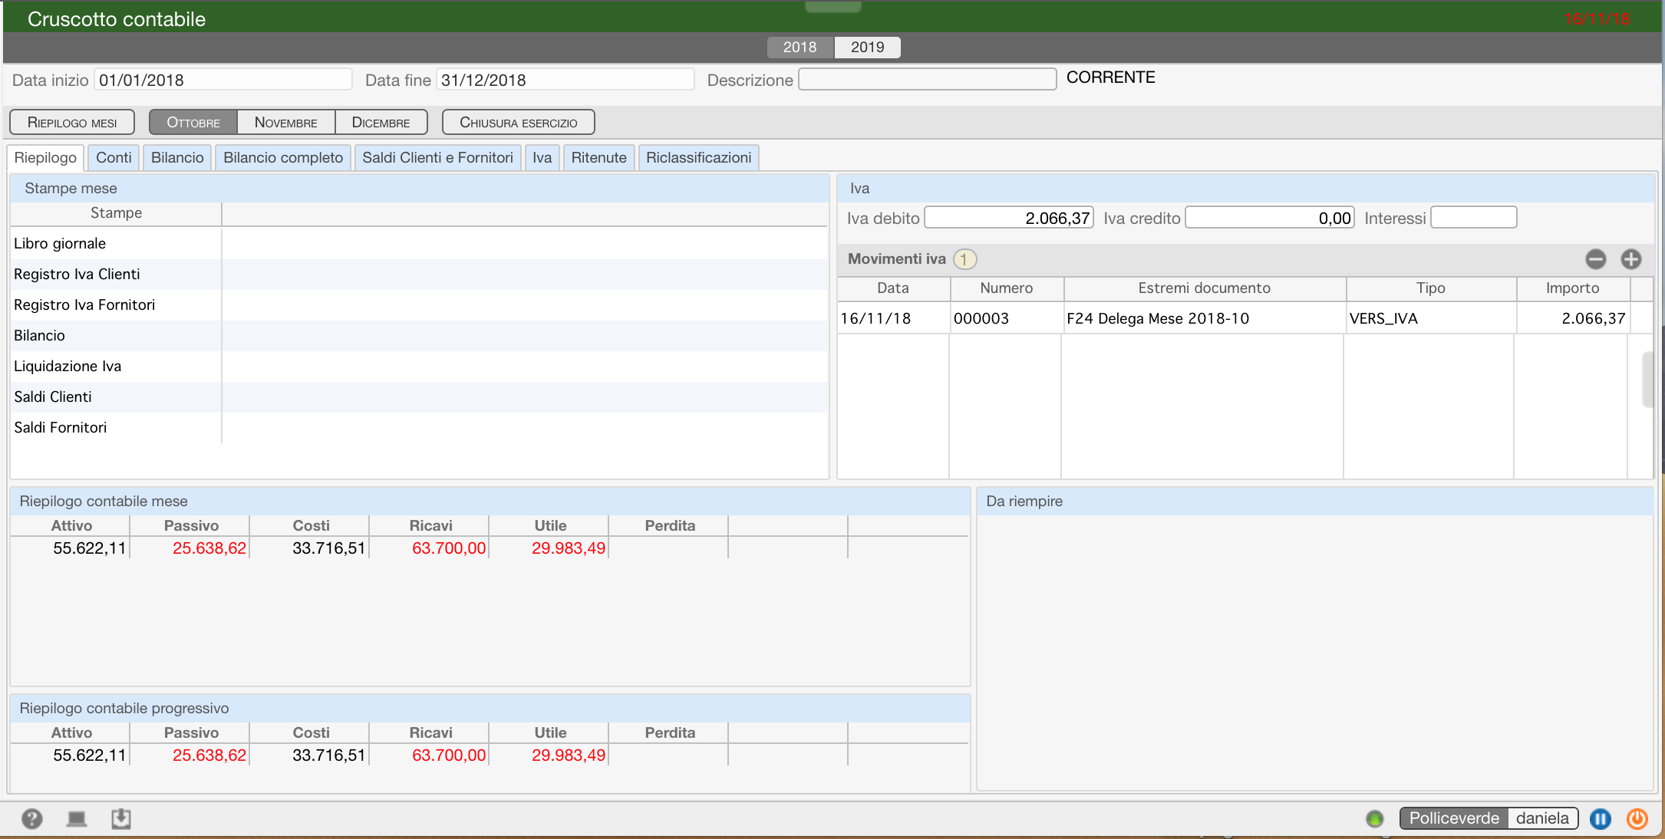Select the Registro Iva Clienti row

tap(419, 275)
